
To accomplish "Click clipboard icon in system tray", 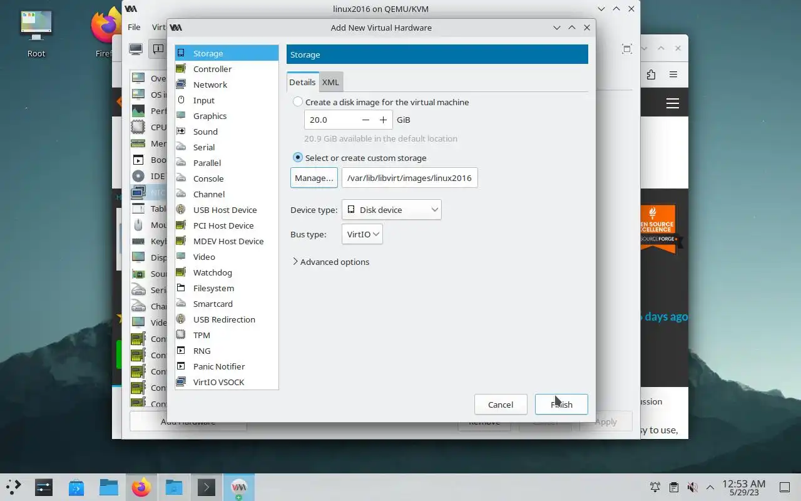I will pyautogui.click(x=673, y=487).
